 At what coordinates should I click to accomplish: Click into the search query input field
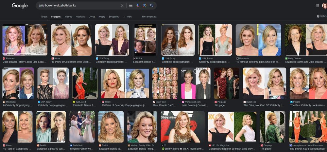(79, 6)
